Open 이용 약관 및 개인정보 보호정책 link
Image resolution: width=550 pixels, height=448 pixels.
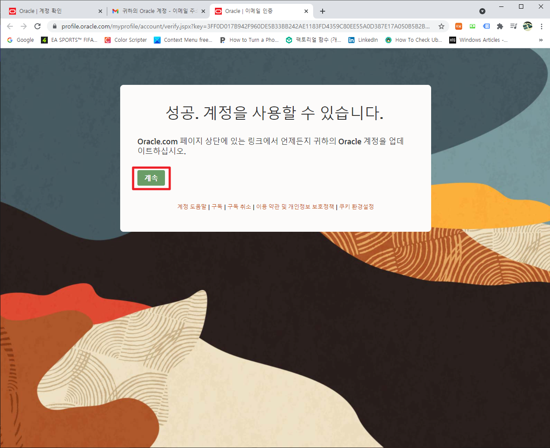click(x=295, y=207)
